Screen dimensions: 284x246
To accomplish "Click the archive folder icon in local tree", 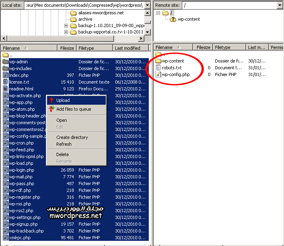I will [x=73, y=19].
